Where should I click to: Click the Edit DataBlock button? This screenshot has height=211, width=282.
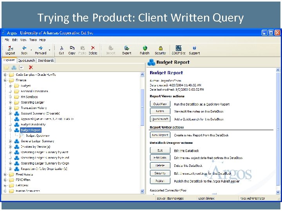160,150
